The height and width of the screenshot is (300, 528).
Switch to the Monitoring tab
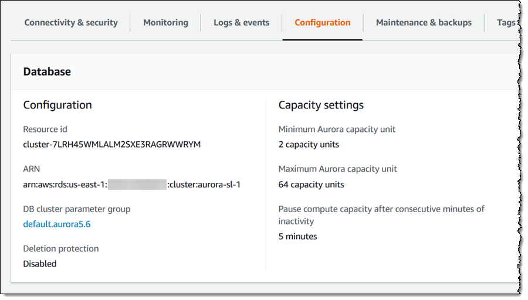(165, 23)
